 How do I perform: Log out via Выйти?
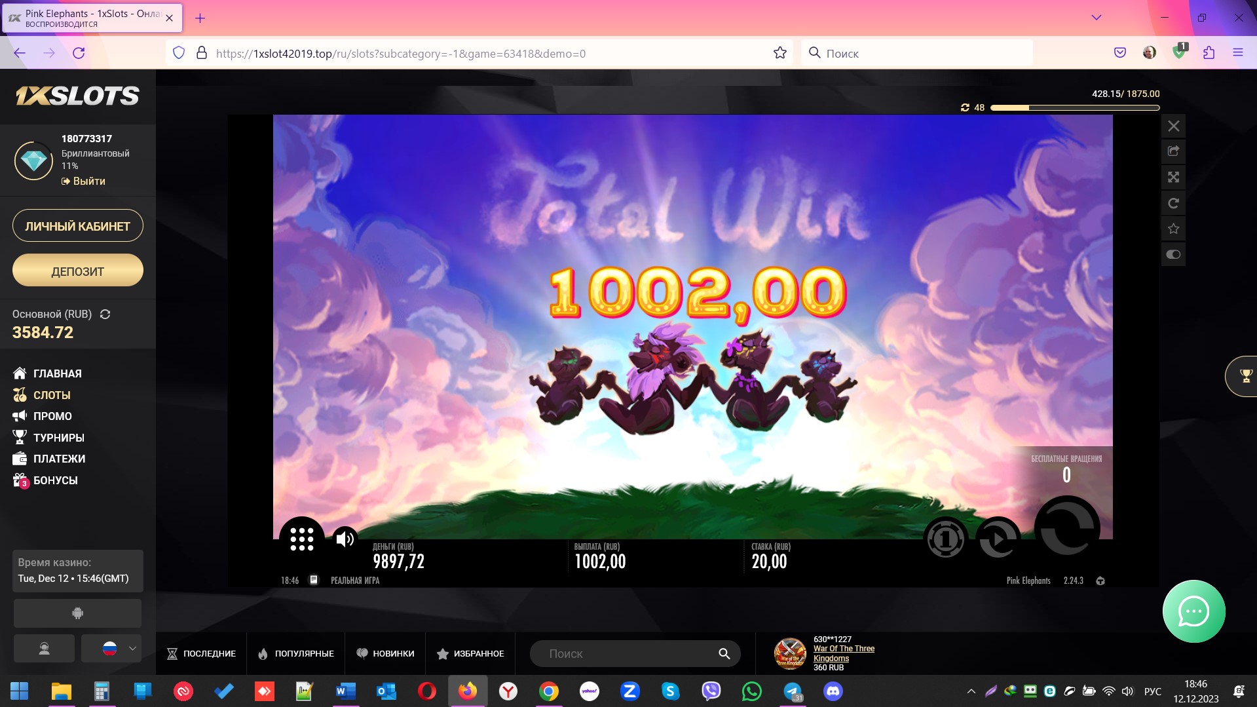point(83,181)
